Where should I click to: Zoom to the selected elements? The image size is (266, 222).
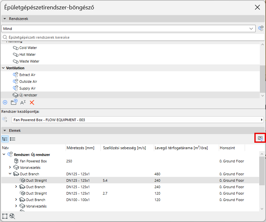tap(12, 216)
